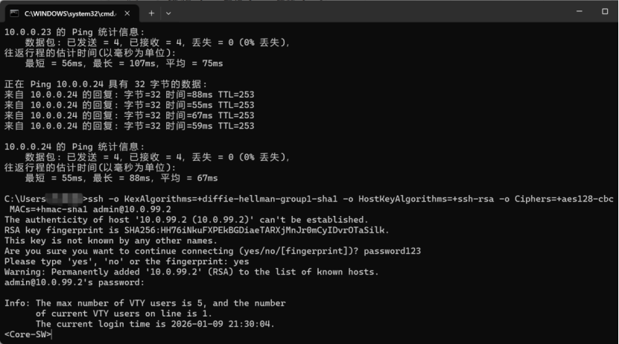This screenshot has width=619, height=344.
Task: Click the admin@10.0.99.2's password prompt line
Action: (74, 282)
